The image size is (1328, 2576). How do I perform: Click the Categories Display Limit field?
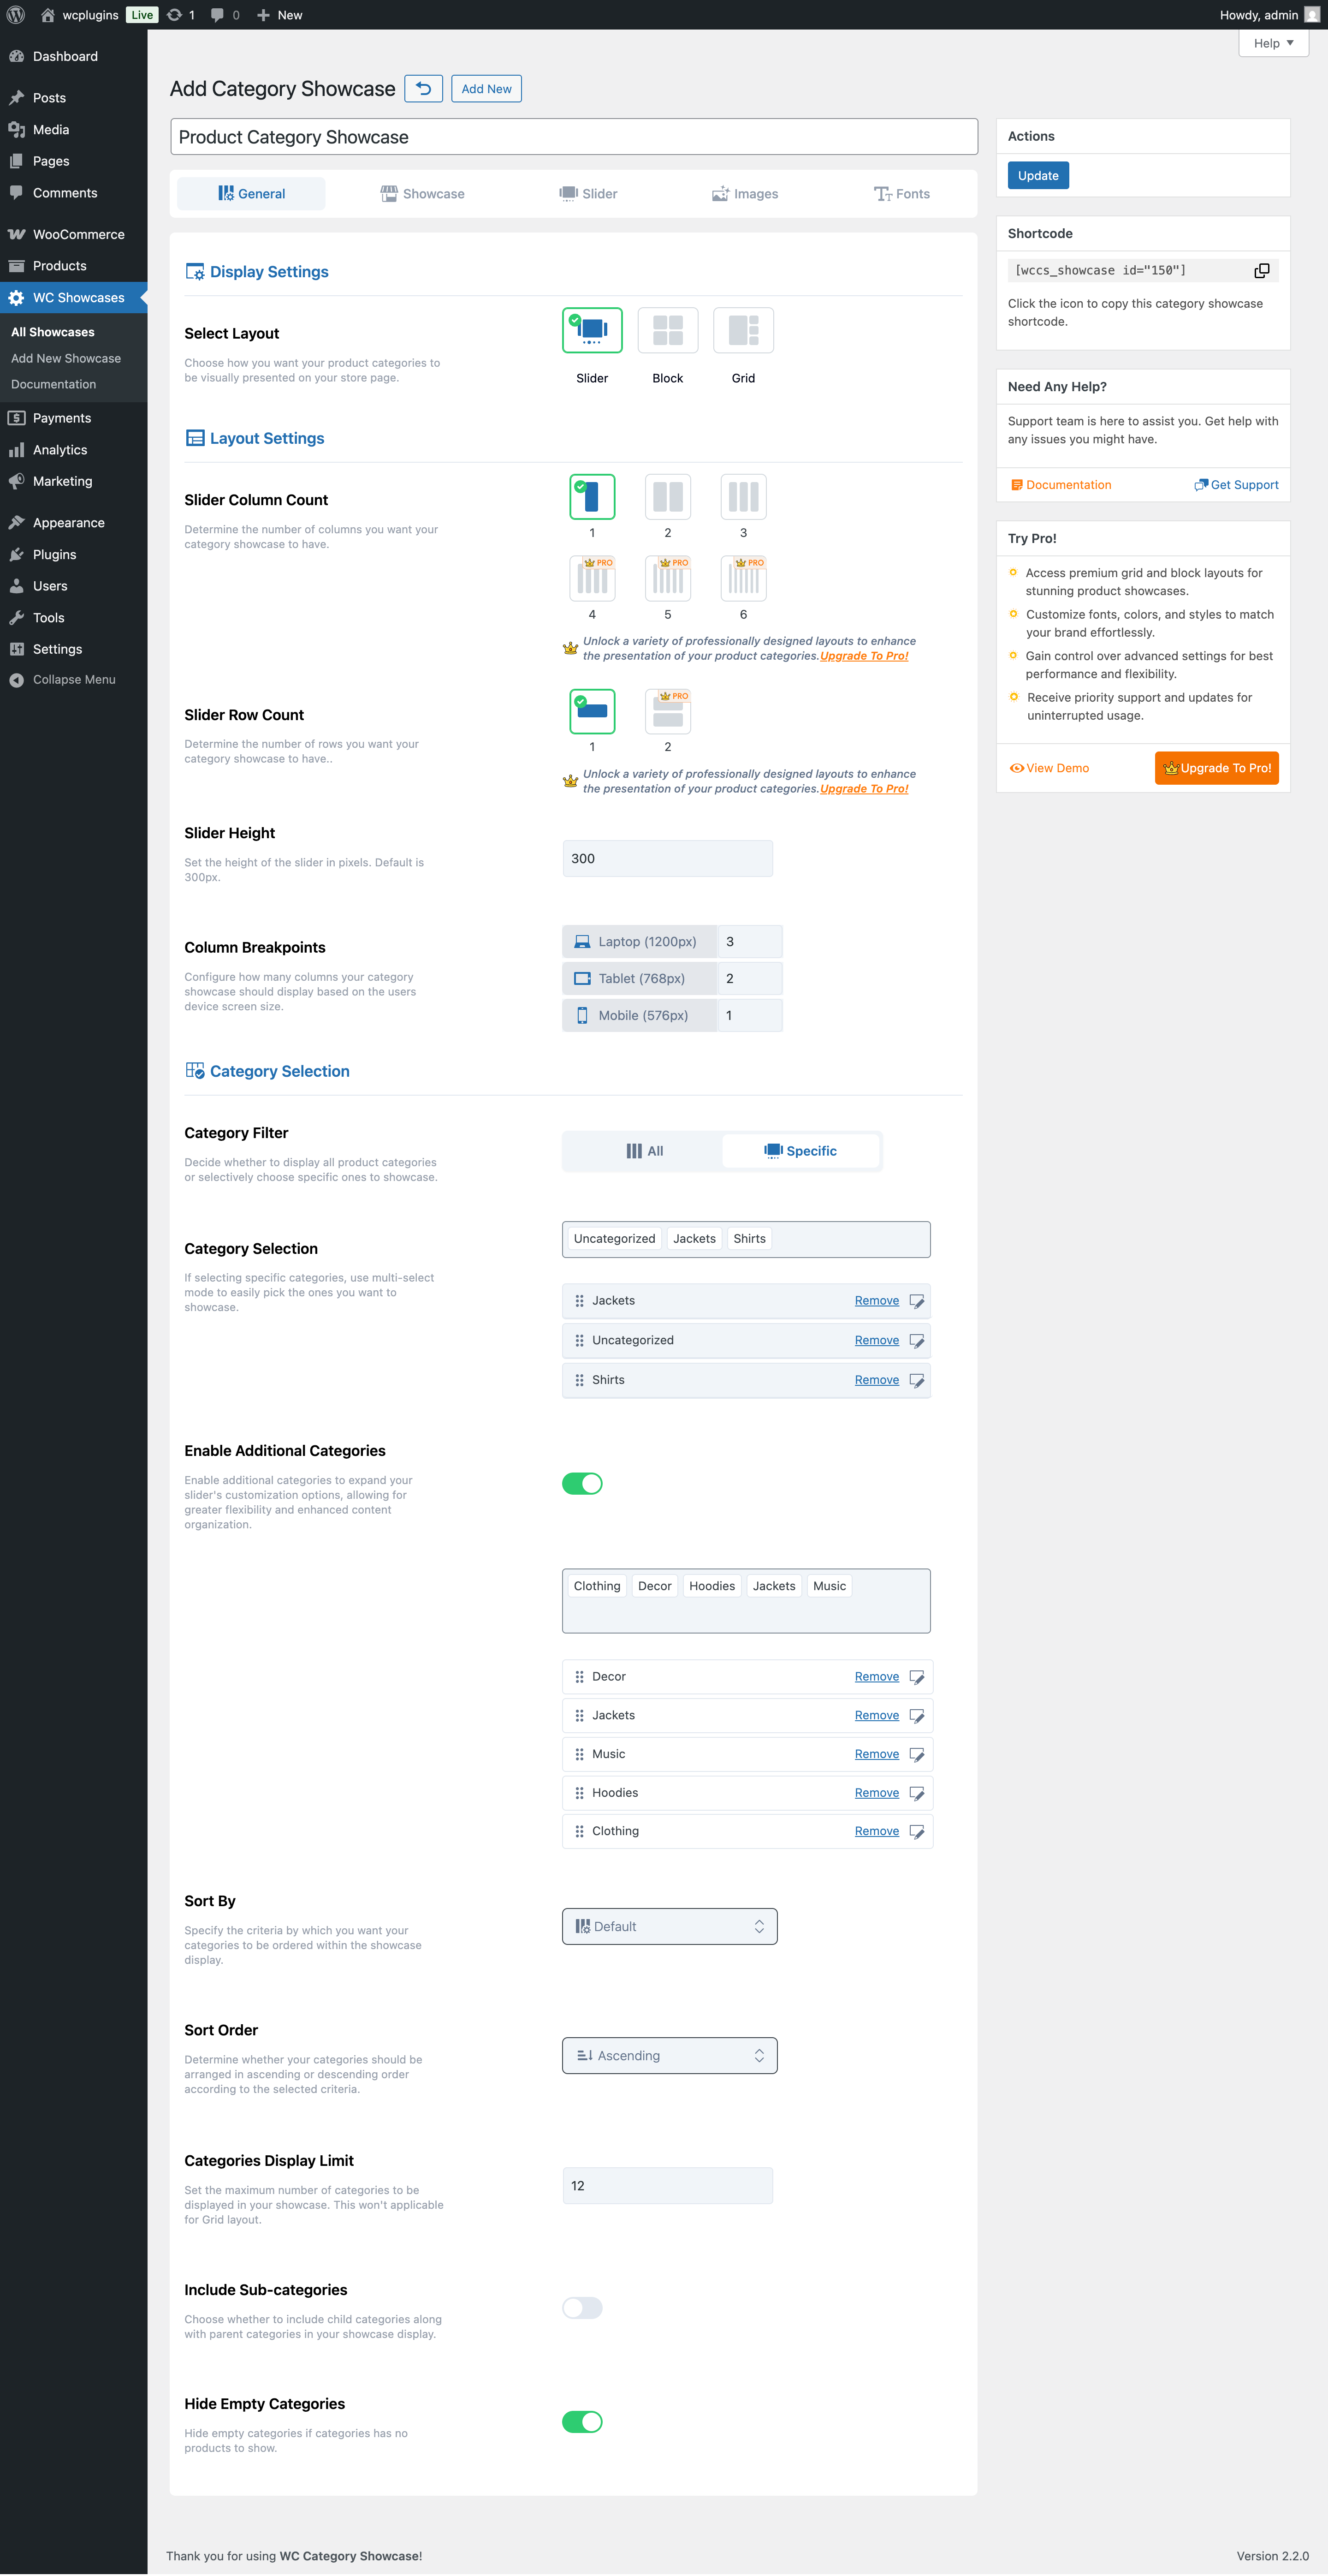coord(668,2186)
